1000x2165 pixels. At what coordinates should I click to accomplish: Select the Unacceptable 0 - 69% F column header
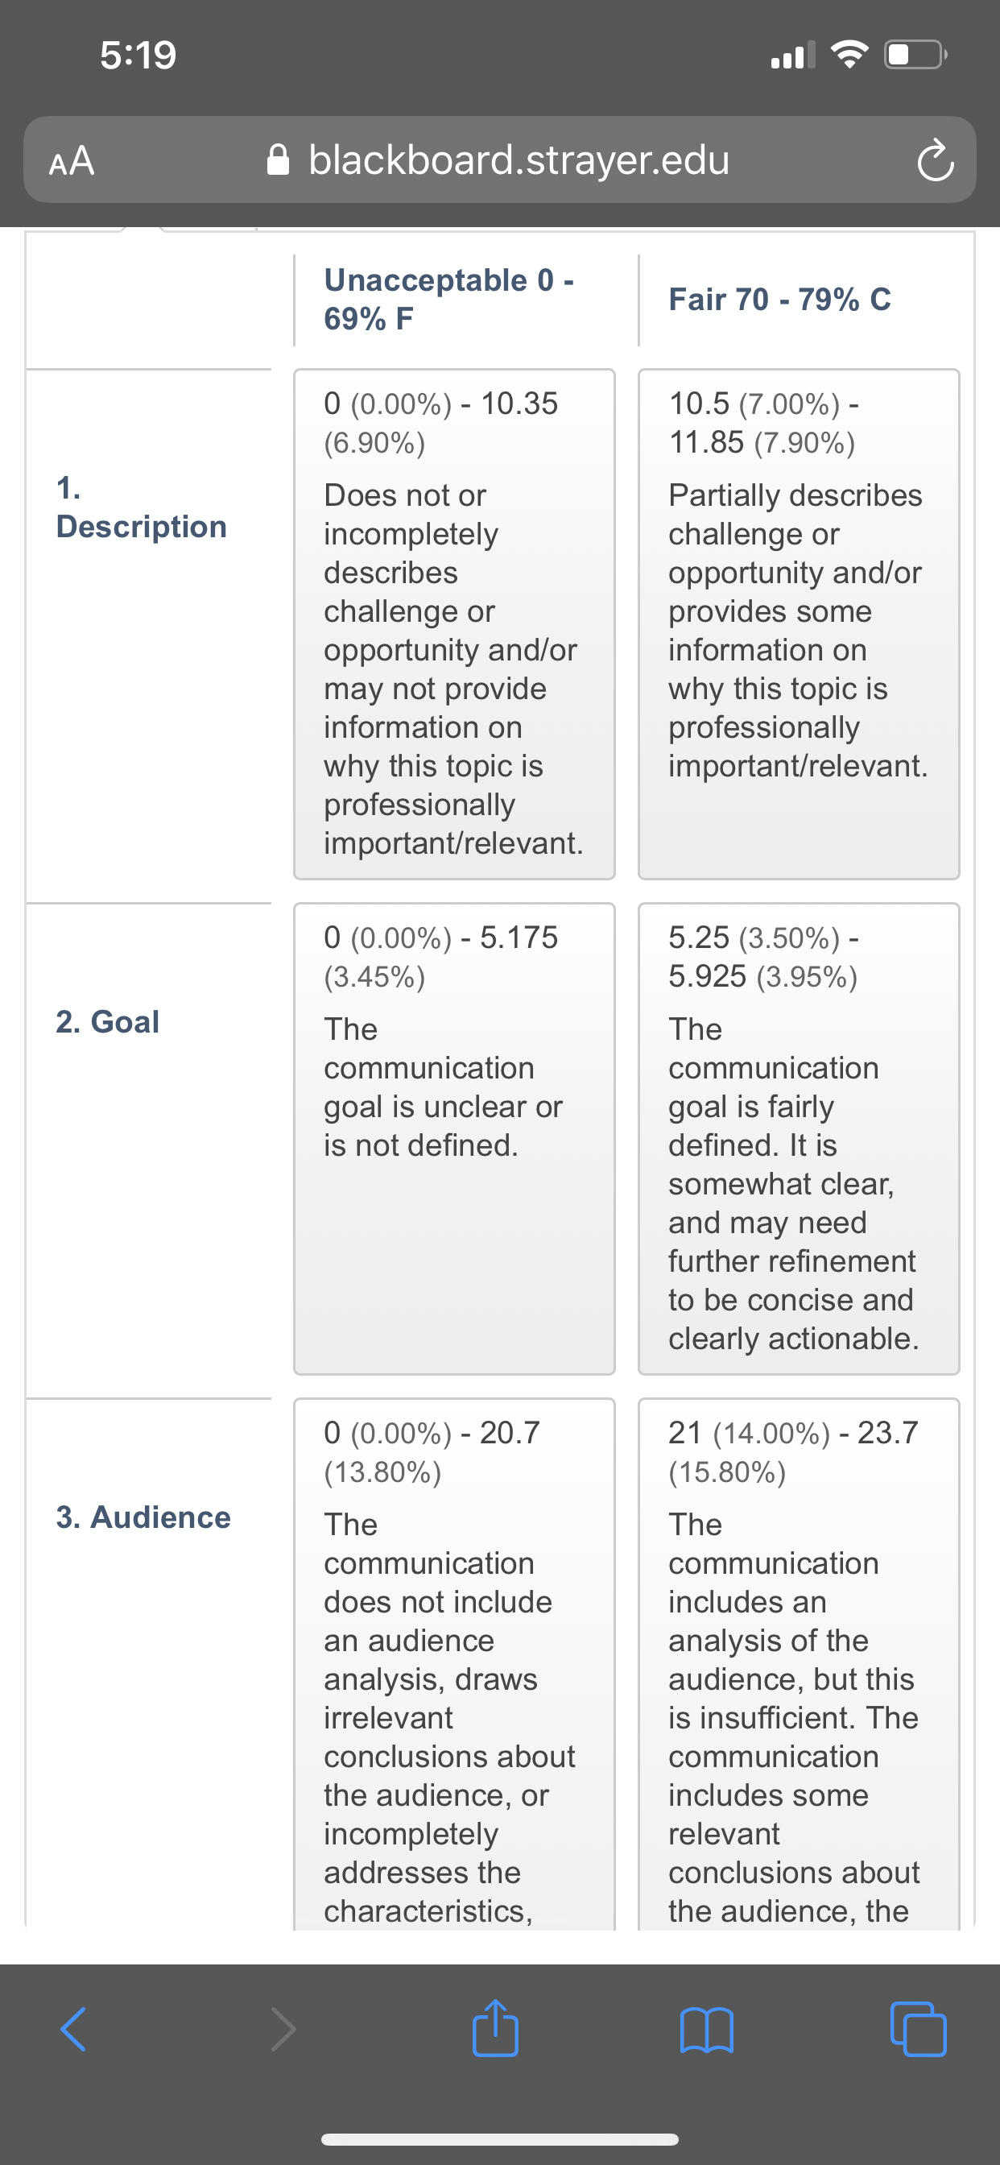pos(449,299)
